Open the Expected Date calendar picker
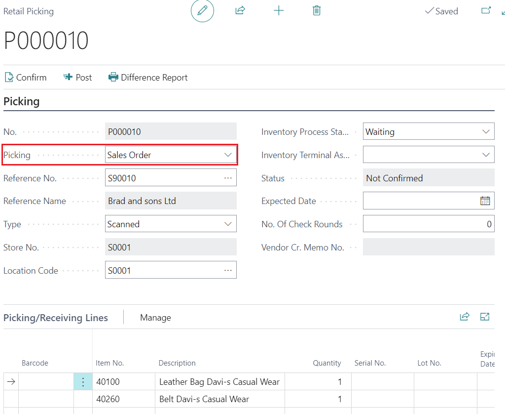Screen dimensions: 505x414 click(485, 201)
